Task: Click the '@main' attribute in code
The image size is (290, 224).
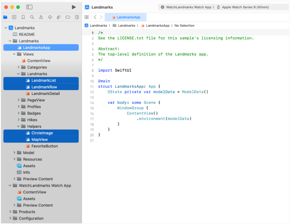Action: coord(104,81)
